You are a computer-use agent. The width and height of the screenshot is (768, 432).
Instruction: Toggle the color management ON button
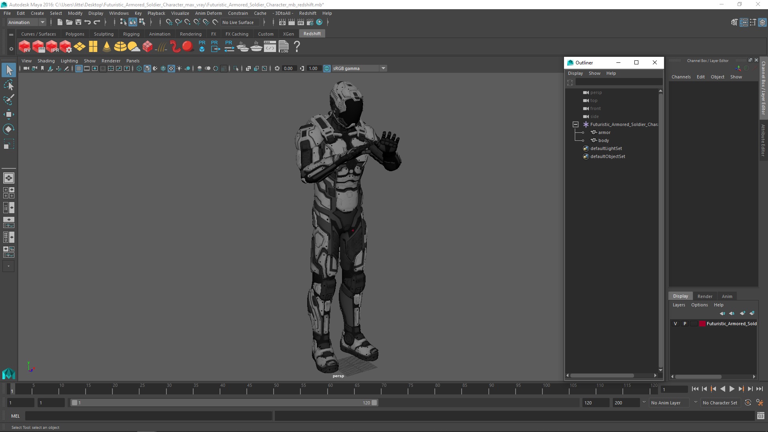tap(327, 68)
